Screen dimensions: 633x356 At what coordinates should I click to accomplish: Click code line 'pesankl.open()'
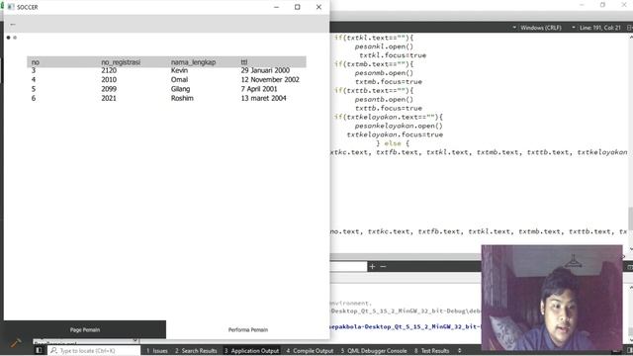point(384,46)
